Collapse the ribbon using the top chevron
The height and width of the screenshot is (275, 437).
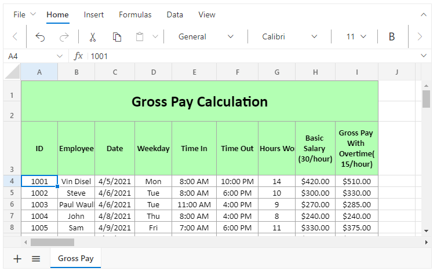coord(423,14)
